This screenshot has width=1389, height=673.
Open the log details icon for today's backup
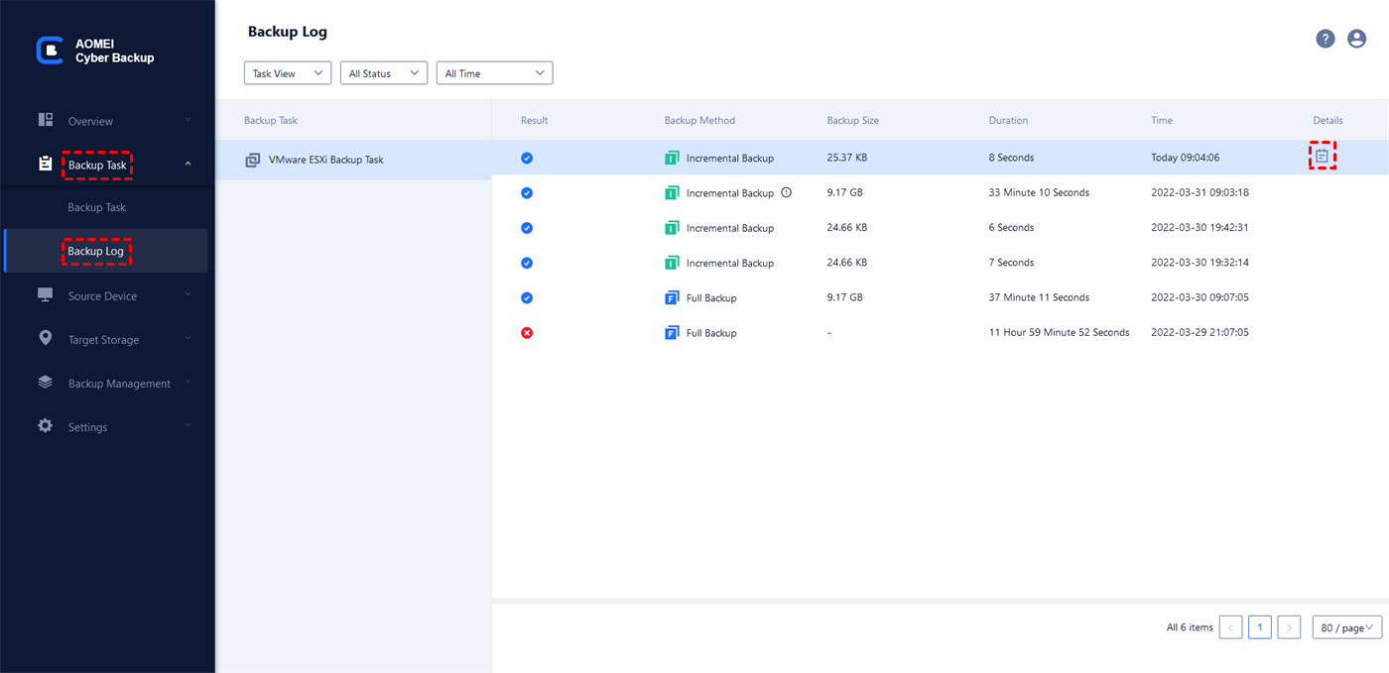point(1322,156)
